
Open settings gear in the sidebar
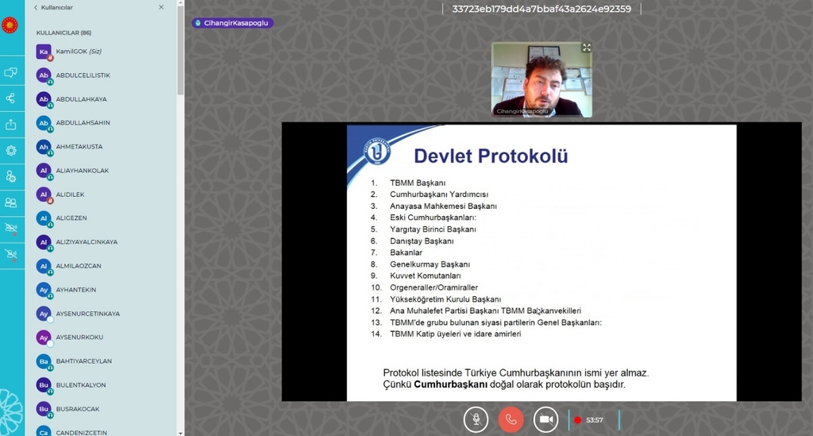tap(11, 150)
